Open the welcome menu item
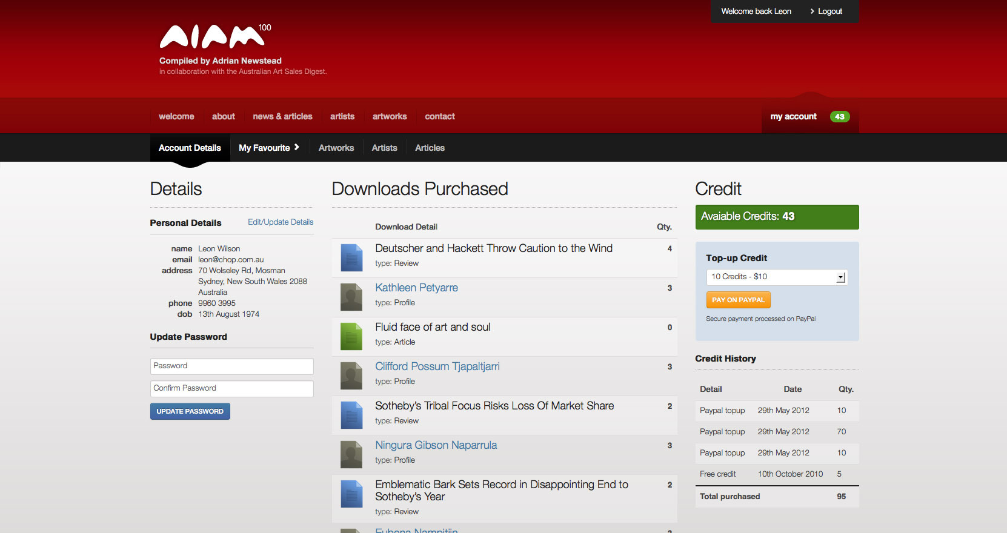 point(176,116)
